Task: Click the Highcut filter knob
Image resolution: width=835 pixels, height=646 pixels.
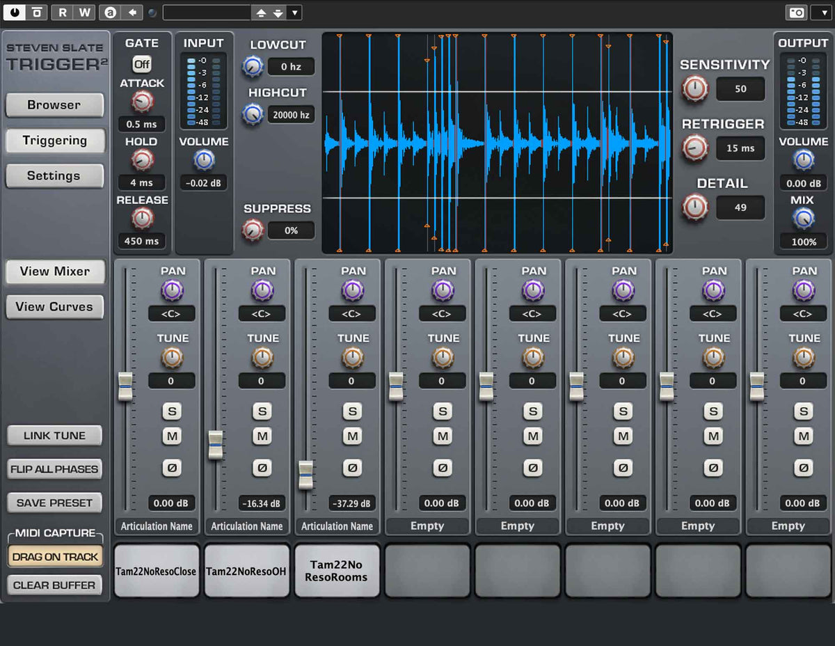Action: (252, 114)
